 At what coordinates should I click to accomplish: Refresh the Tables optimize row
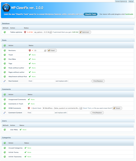(x=5, y=32)
